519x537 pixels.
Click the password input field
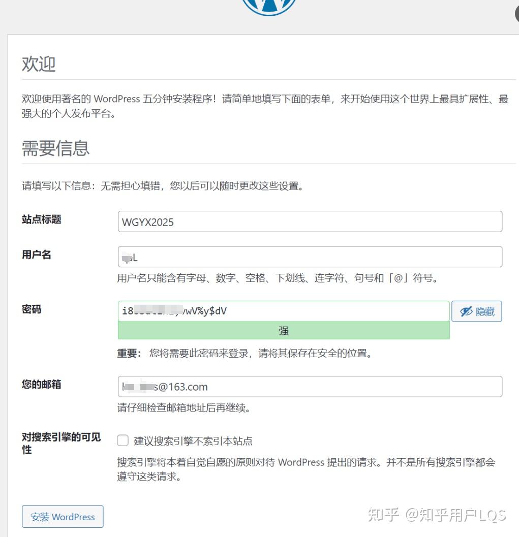pyautogui.click(x=284, y=311)
